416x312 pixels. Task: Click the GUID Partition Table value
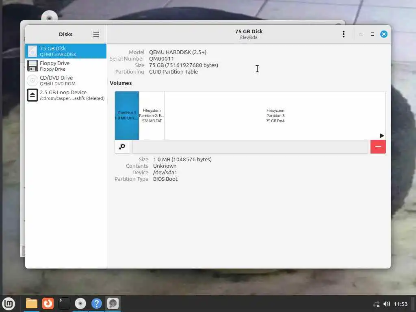click(x=173, y=71)
